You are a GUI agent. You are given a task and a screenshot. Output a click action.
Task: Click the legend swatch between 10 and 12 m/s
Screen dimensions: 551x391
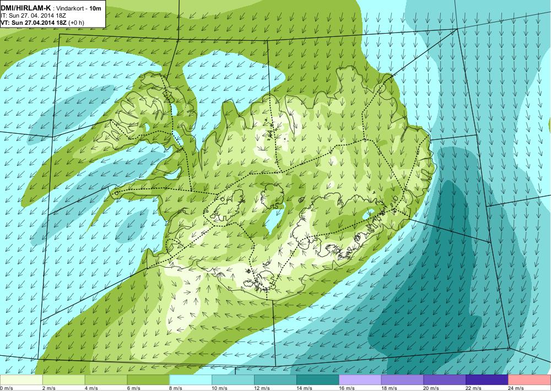click(233, 380)
